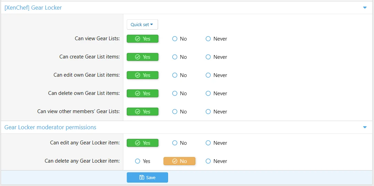Set Can view Gear Lists to Never
374x186 pixels.
216,39
